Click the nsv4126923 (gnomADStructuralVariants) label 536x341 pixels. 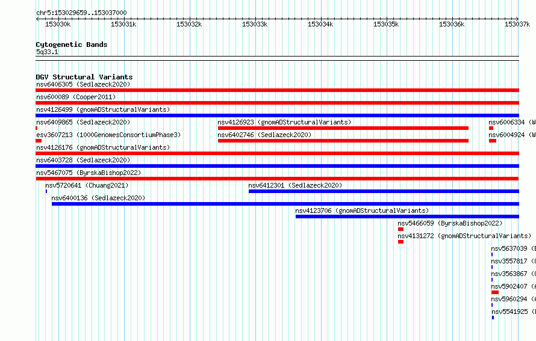pyautogui.click(x=284, y=122)
